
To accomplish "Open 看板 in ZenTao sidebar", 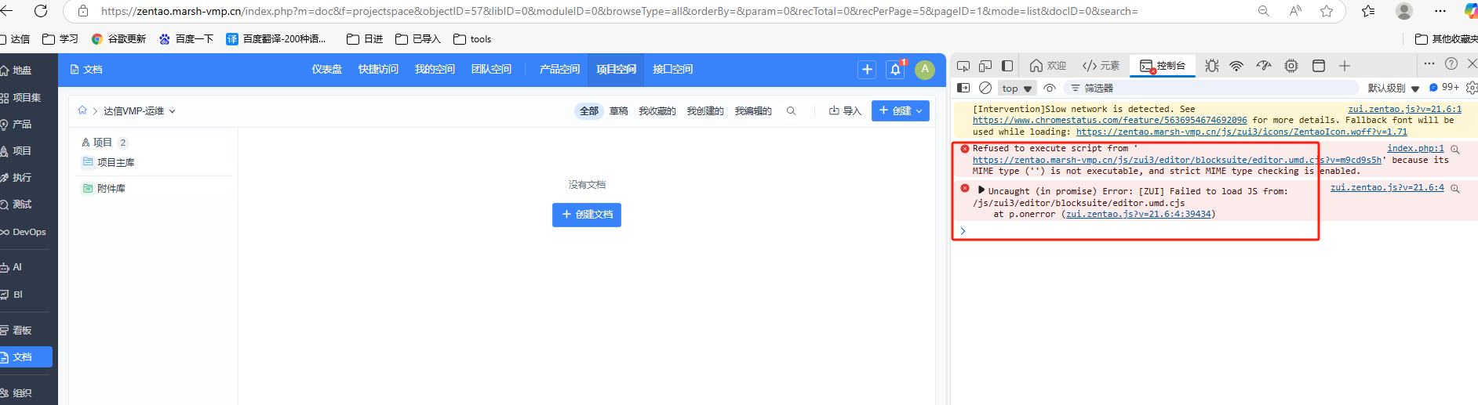I will click(16, 331).
